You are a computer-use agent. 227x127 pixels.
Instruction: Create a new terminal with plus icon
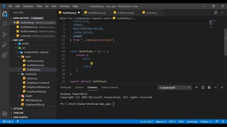(196, 87)
